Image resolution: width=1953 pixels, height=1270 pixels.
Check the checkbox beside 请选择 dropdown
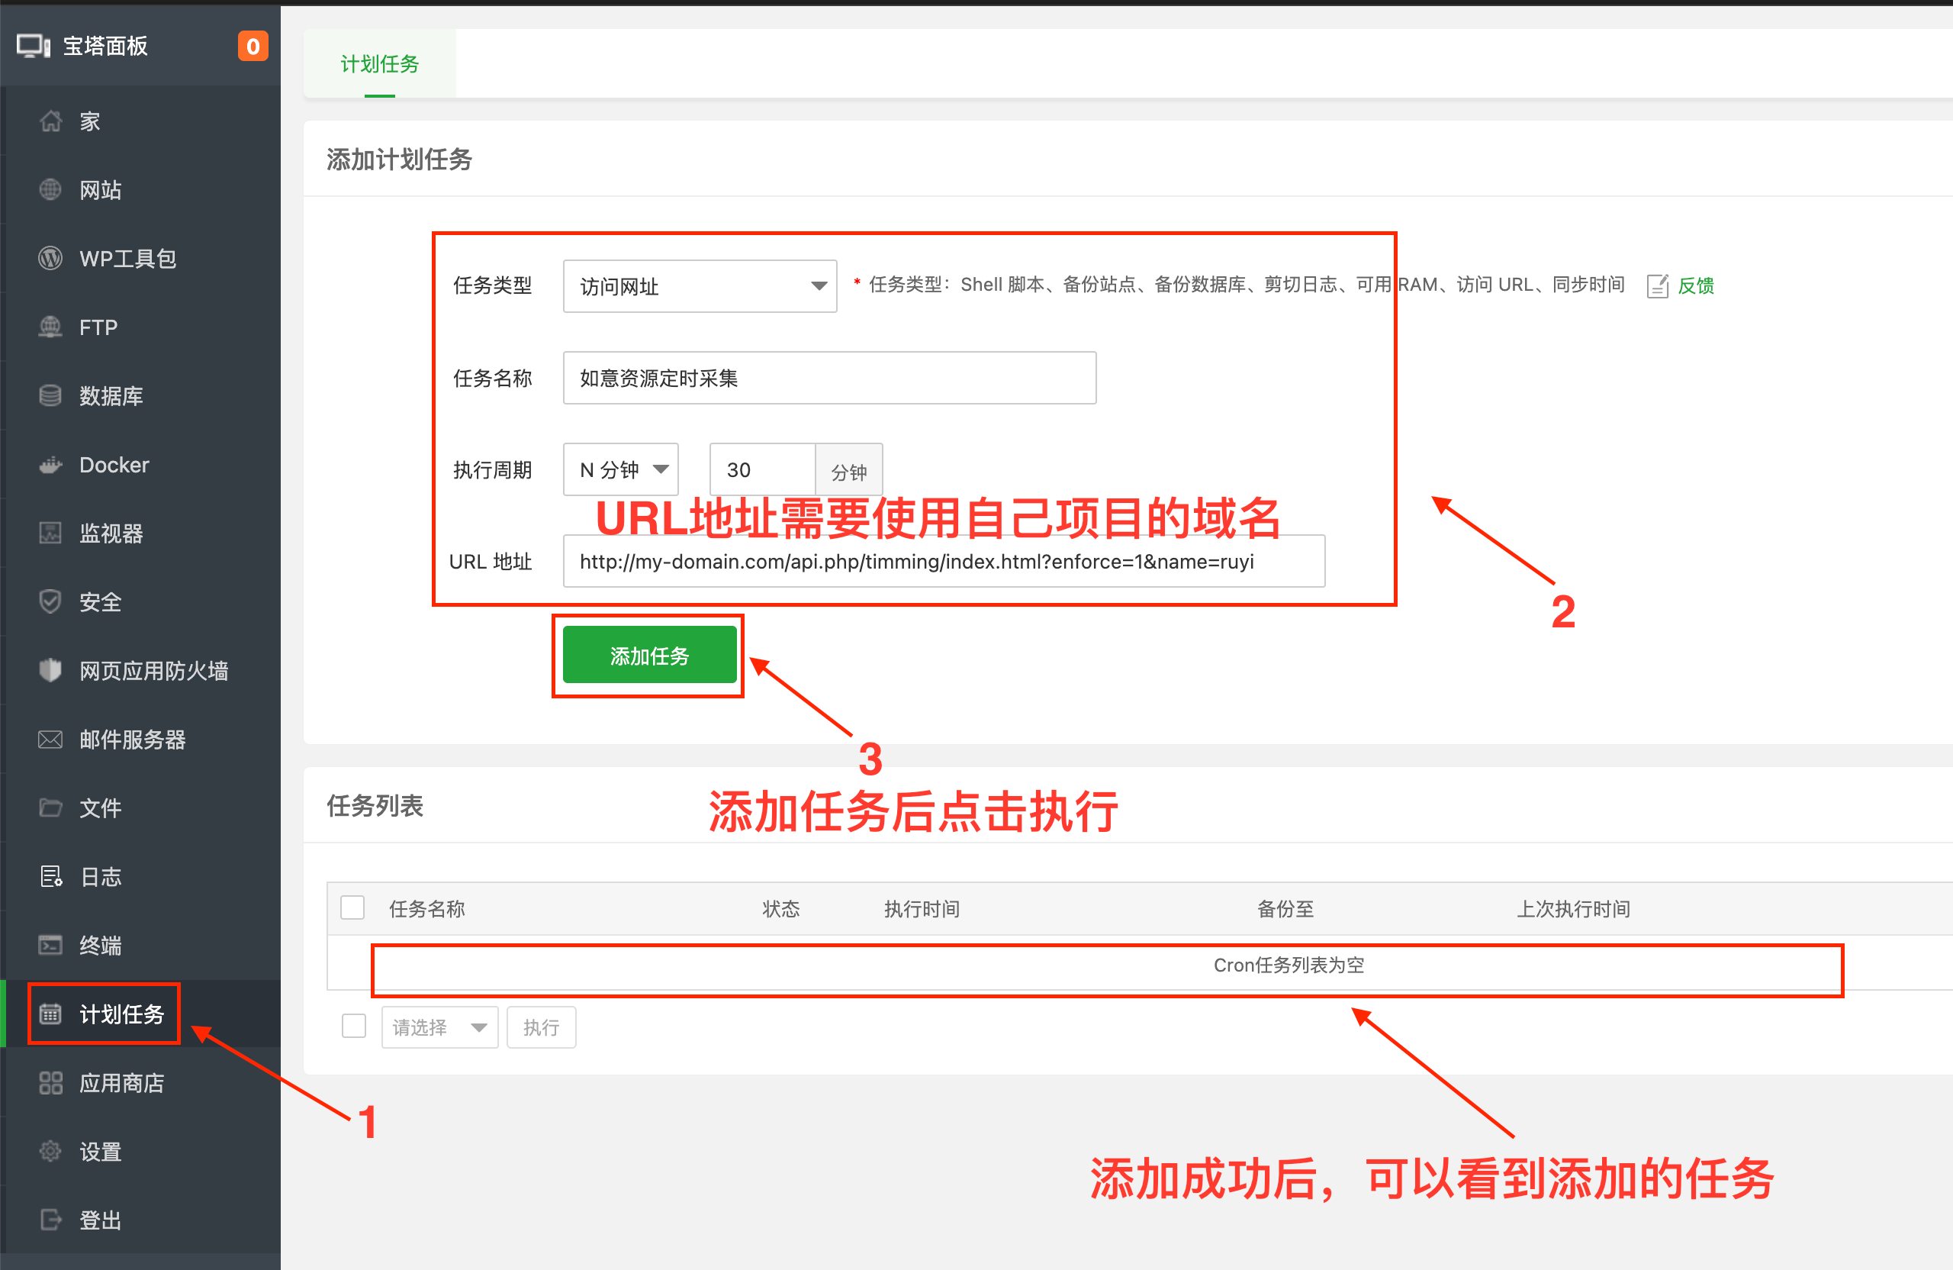coord(354,1027)
